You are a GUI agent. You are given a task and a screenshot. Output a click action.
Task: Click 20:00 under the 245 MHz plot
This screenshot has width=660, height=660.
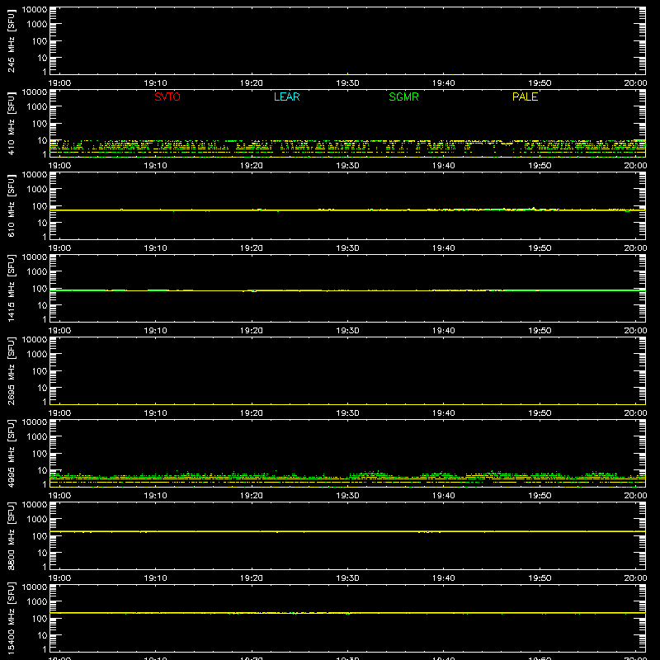tap(635, 83)
